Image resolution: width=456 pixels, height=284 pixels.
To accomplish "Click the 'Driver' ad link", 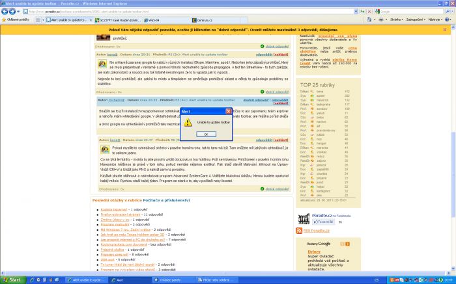I will (314, 252).
